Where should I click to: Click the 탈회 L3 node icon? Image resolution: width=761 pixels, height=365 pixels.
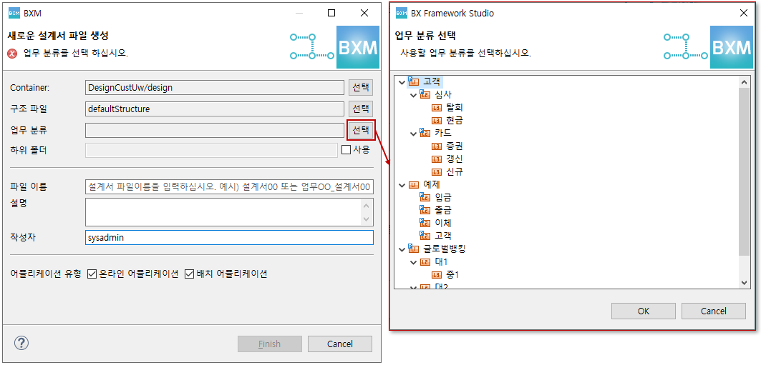click(437, 107)
